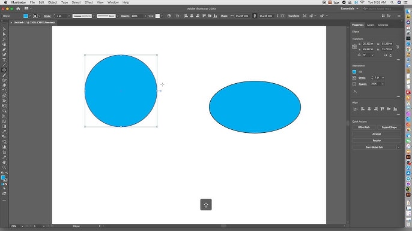Screen dimensions: 412x231
Task: Click the swap fill and stroke arrows
Action: click(6, 173)
